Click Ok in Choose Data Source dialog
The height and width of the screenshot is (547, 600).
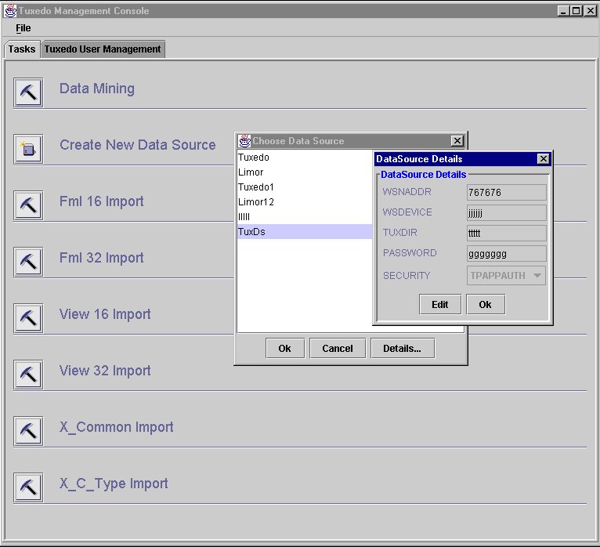point(284,348)
